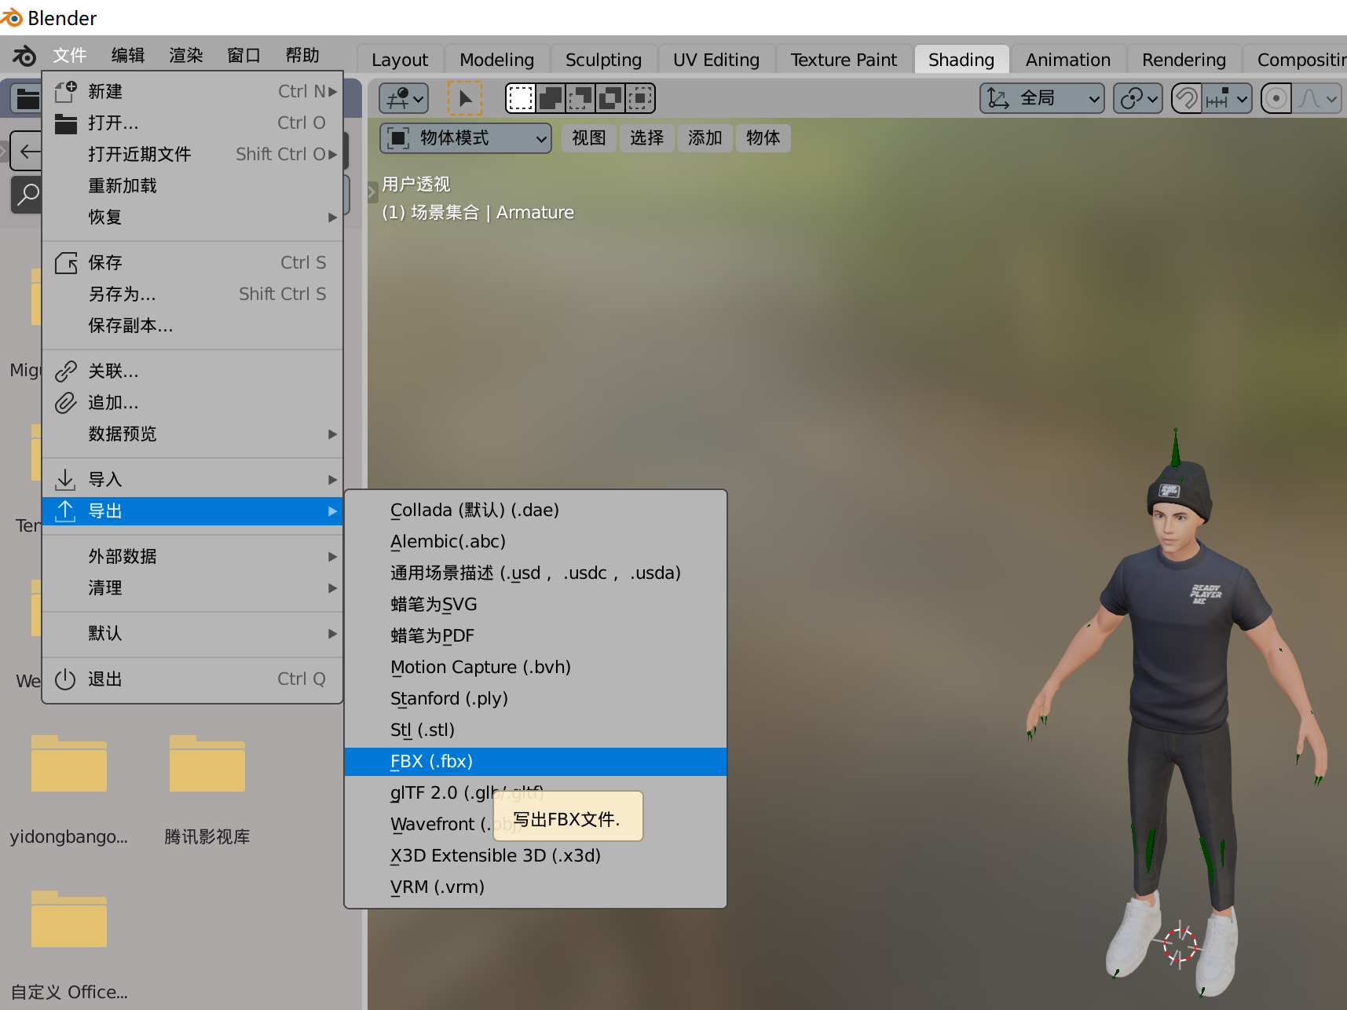Toggle proportional editing
The image size is (1347, 1010).
(x=1276, y=97)
